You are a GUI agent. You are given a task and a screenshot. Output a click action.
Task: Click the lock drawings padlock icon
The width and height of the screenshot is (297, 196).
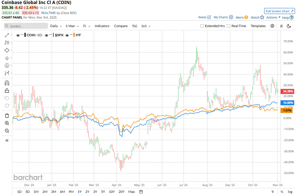coord(7,91)
